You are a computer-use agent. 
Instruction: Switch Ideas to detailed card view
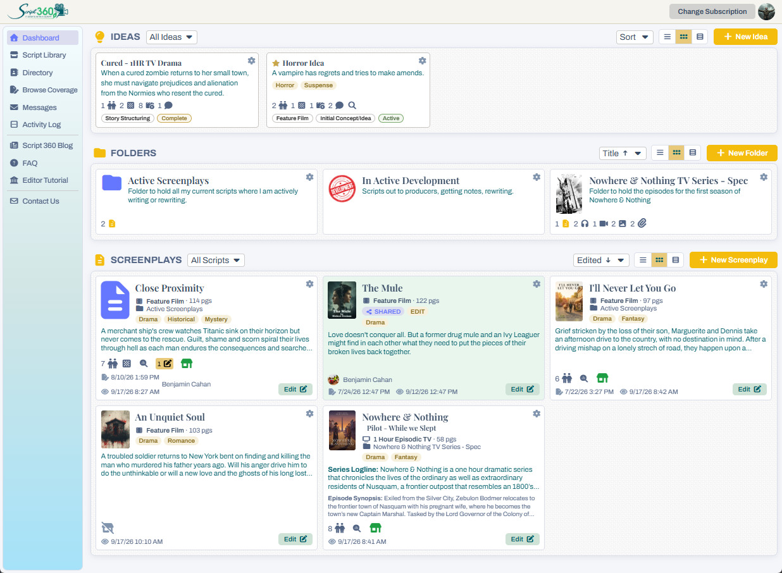point(700,37)
